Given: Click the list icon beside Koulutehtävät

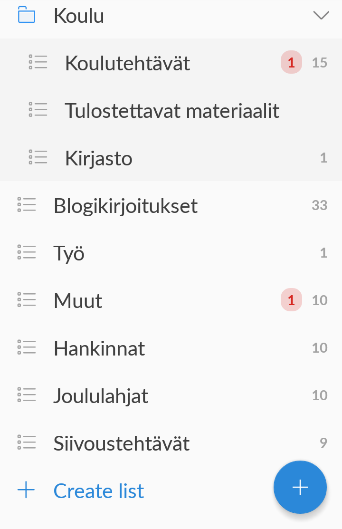Looking at the screenshot, I should (38, 62).
